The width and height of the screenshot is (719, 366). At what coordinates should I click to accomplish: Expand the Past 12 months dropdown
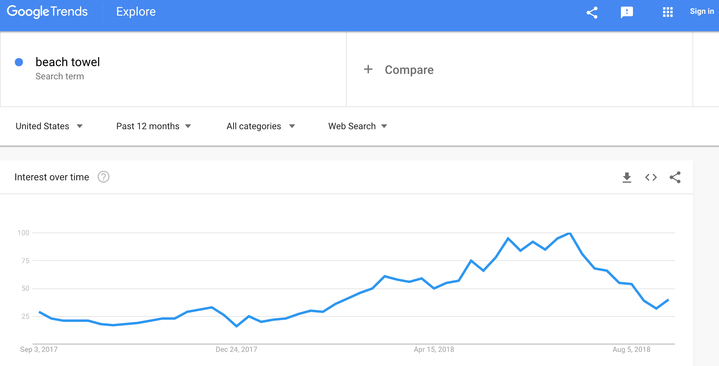tap(154, 126)
